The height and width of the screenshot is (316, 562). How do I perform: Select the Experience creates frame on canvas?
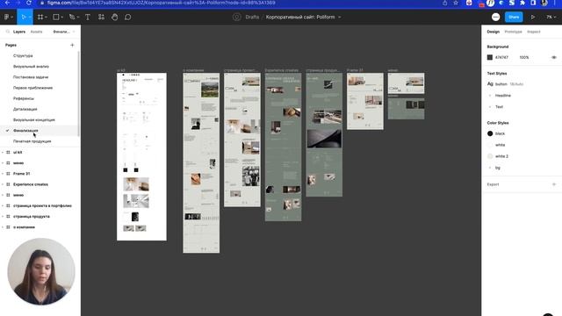(283, 147)
